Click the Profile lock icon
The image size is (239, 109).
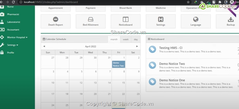(x=2, y=52)
